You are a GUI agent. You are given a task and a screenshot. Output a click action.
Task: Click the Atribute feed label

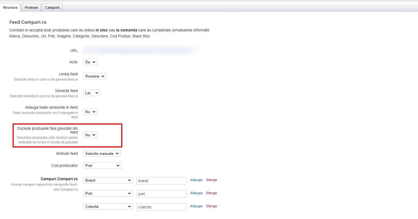tap(67, 153)
